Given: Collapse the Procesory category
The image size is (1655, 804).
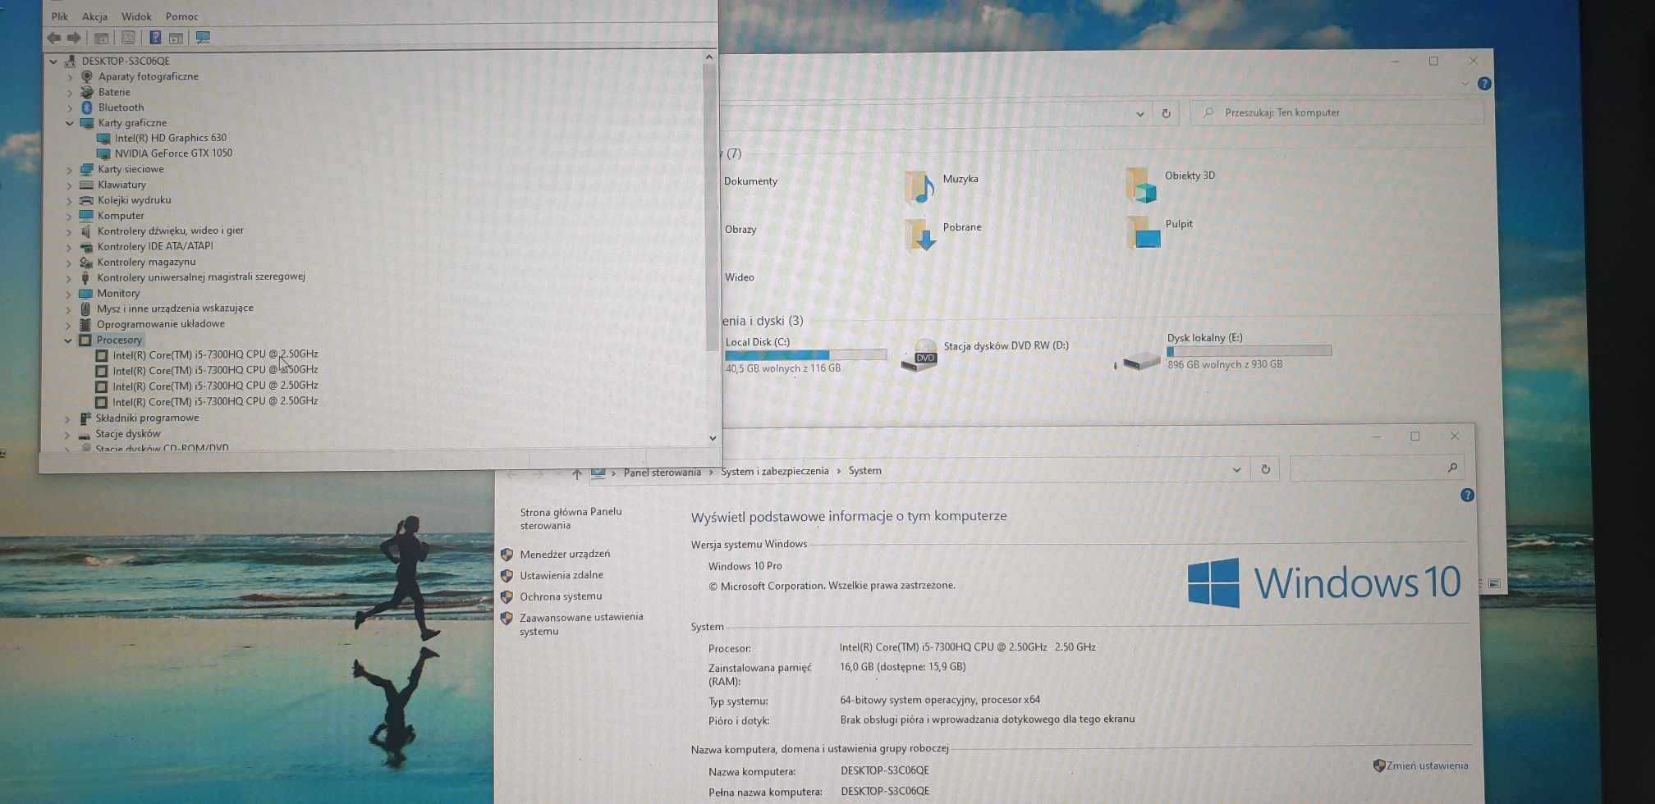Looking at the screenshot, I should [x=68, y=340].
